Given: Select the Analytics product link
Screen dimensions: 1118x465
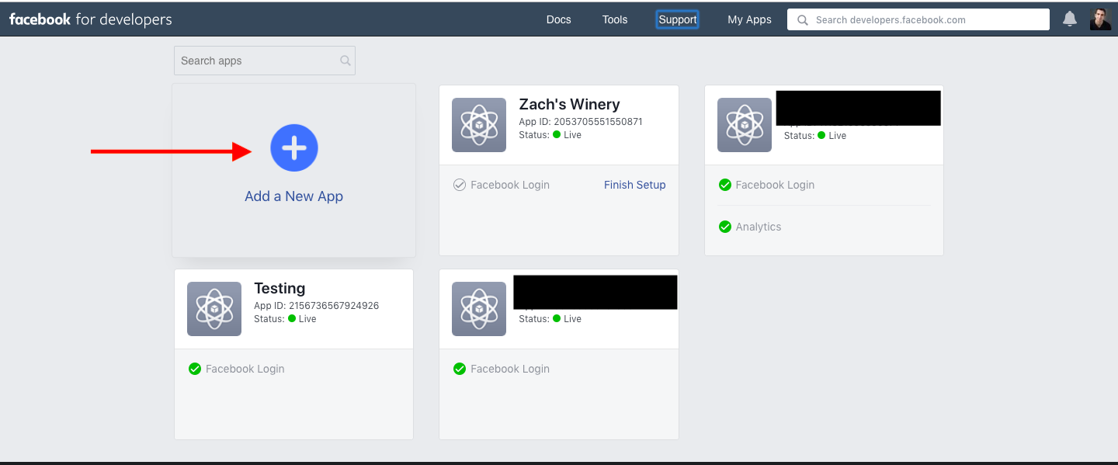Looking at the screenshot, I should (759, 227).
